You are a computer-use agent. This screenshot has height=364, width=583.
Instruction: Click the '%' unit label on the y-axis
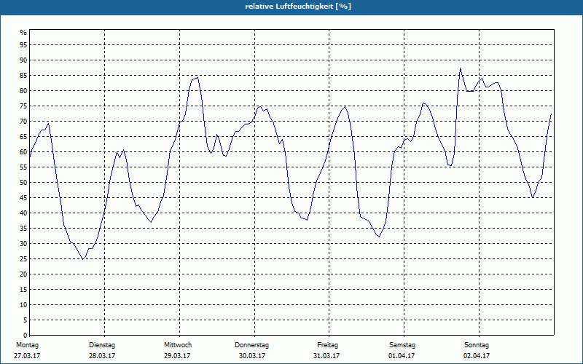tap(24, 33)
